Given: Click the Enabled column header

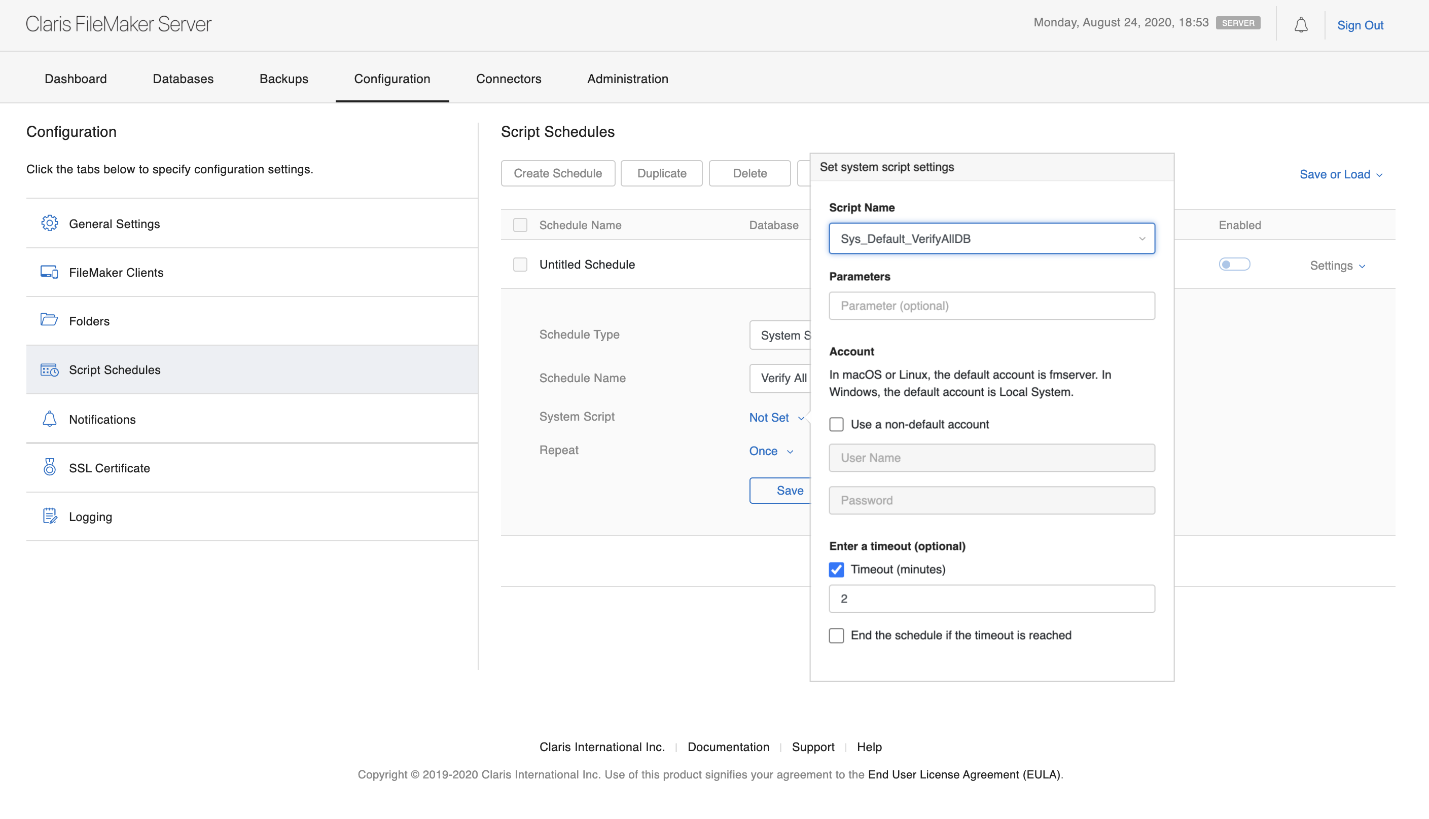Looking at the screenshot, I should click(1239, 225).
